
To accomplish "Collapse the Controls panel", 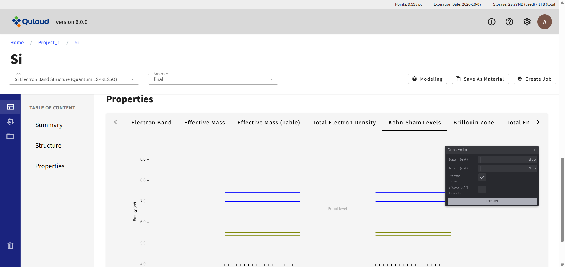I will 533,150.
